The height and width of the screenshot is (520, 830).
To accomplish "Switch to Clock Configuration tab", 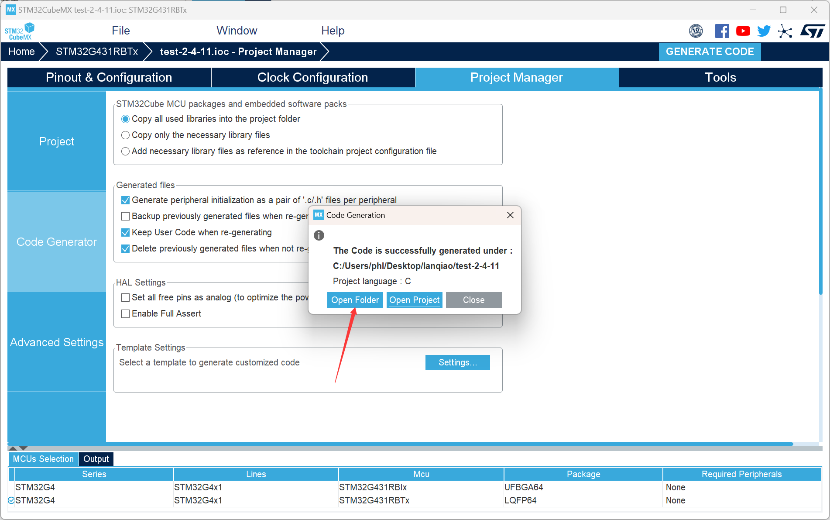I will (313, 77).
